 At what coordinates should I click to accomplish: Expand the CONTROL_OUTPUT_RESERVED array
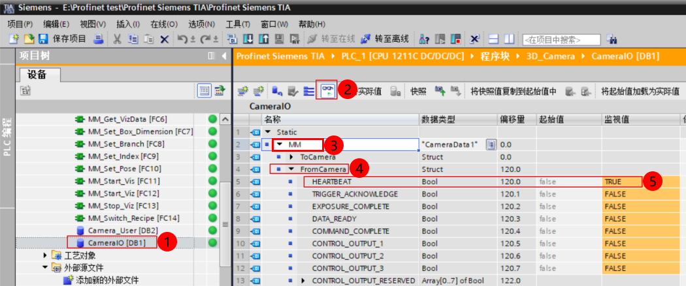tap(303, 280)
